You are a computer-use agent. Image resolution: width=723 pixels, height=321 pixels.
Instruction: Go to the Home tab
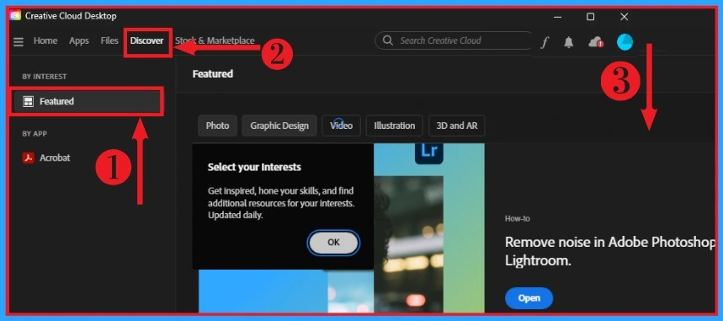(45, 40)
